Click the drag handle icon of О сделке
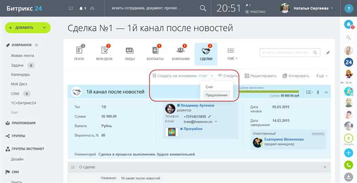 click(73, 167)
